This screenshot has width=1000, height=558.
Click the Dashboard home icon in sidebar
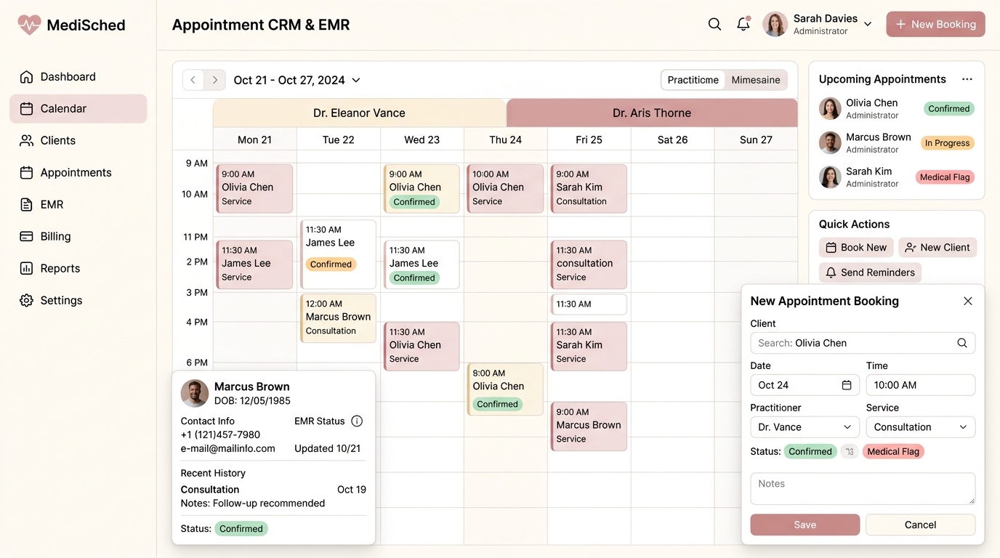(27, 77)
